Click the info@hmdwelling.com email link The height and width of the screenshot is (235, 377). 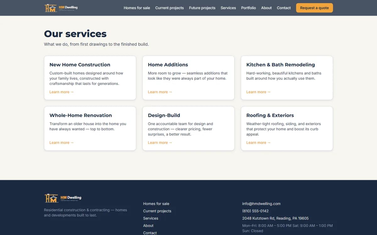click(x=261, y=204)
